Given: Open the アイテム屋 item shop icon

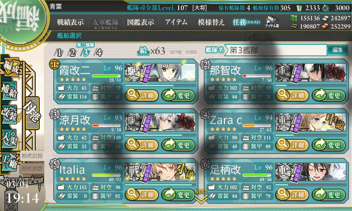Looking at the screenshot, I should [272, 22].
